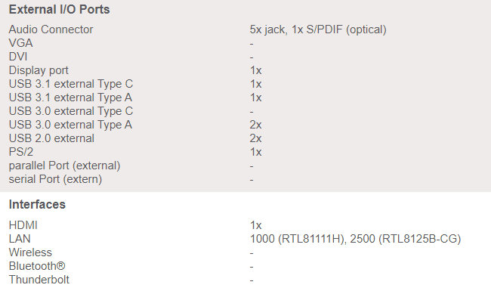Image resolution: width=491 pixels, height=291 pixels.
Task: Select the Wireless row label
Action: tap(30, 252)
